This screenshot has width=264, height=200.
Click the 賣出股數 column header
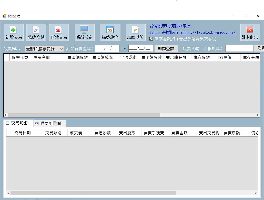(x=129, y=133)
